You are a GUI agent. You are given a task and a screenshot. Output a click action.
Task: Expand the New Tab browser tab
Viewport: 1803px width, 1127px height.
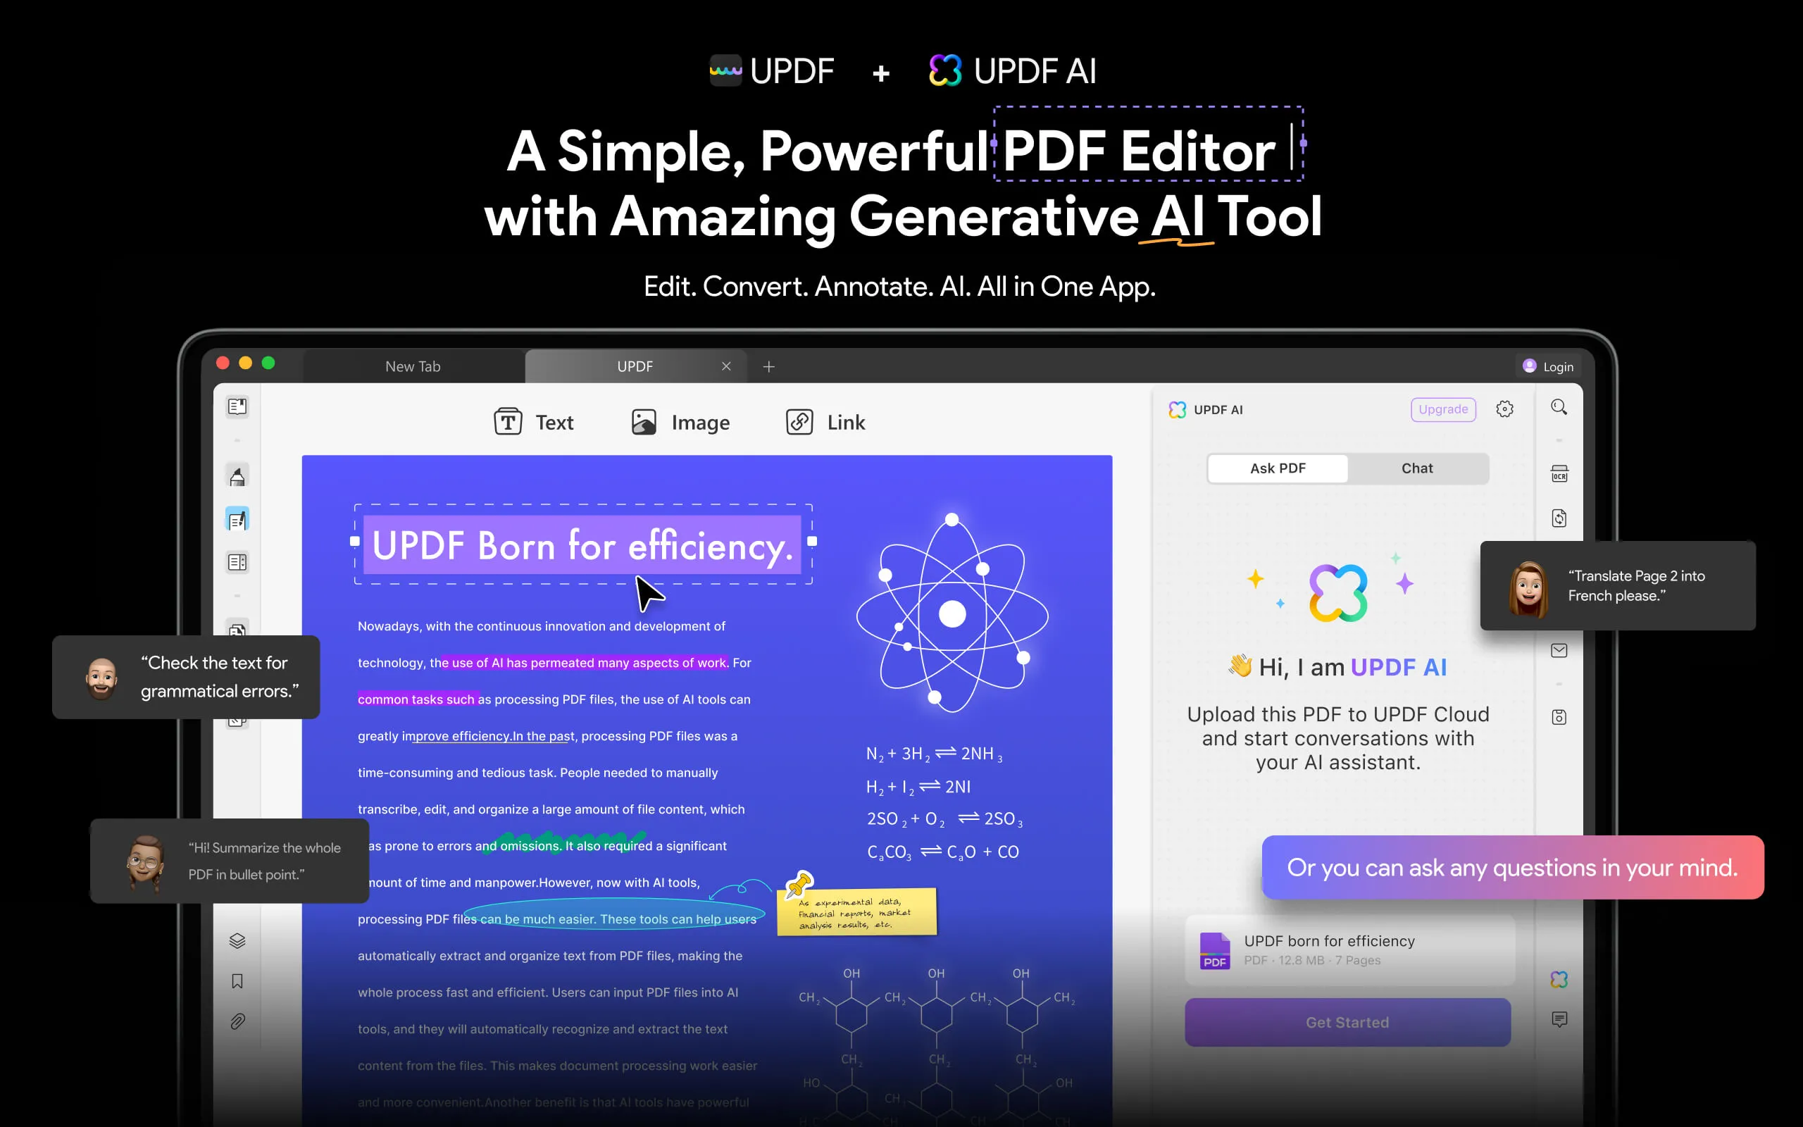(411, 365)
